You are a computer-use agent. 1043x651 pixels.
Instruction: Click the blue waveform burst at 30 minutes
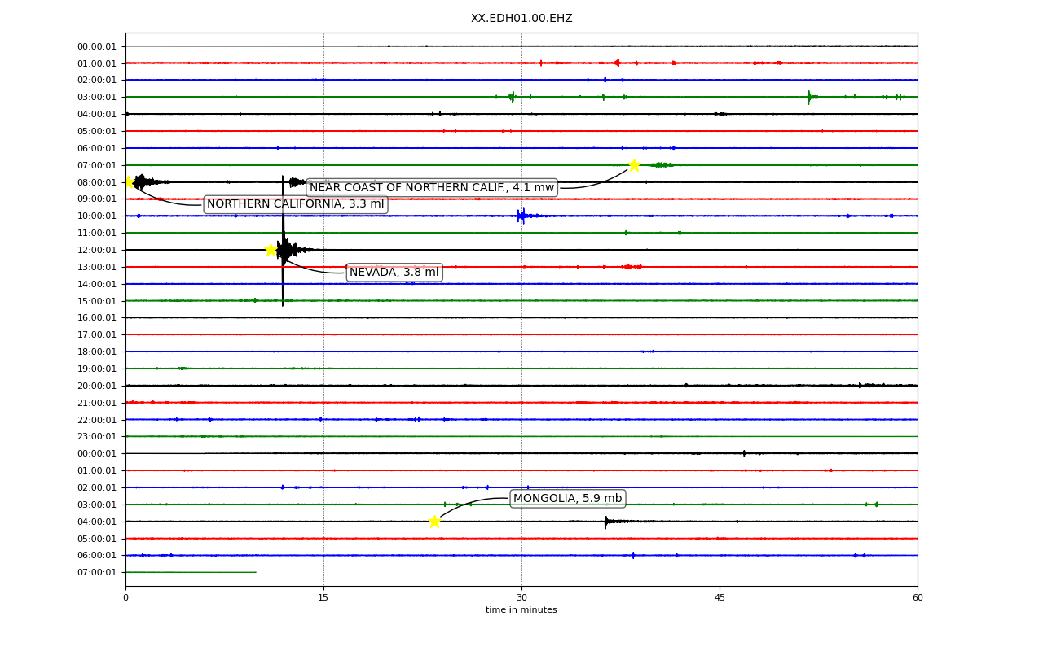pos(521,216)
